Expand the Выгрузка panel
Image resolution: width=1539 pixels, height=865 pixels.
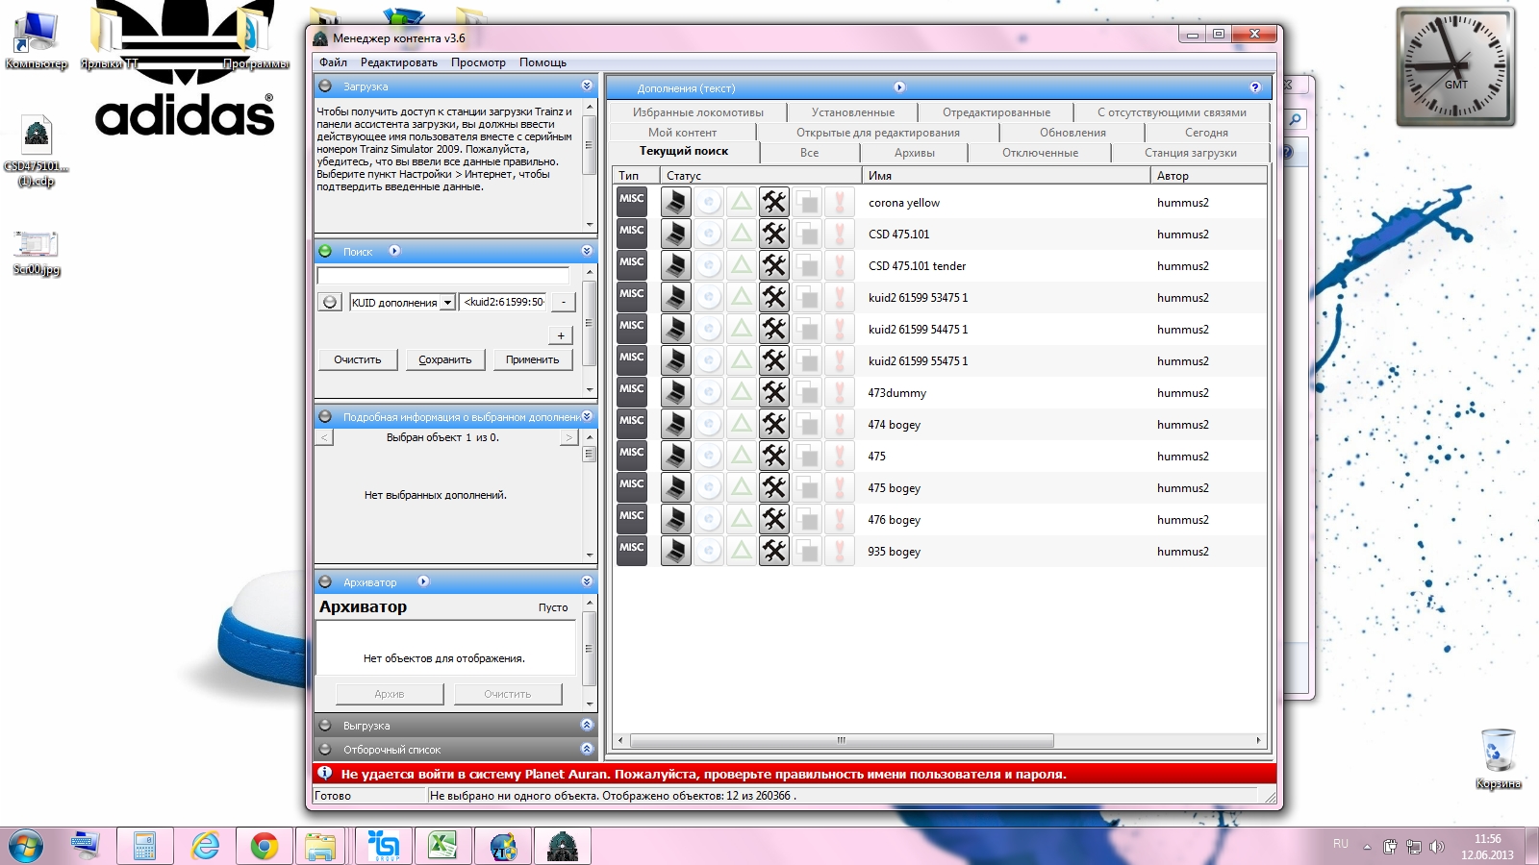click(587, 725)
